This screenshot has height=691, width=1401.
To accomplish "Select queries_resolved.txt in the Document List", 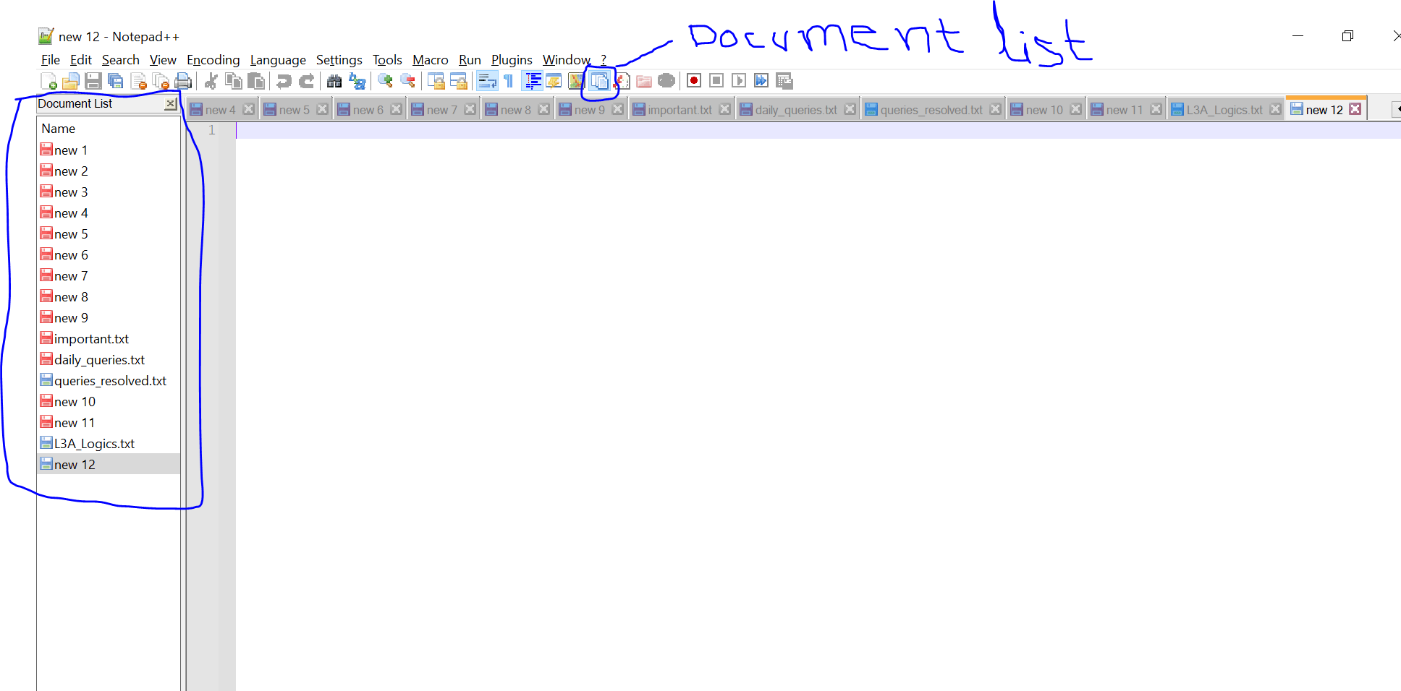I will tap(110, 380).
